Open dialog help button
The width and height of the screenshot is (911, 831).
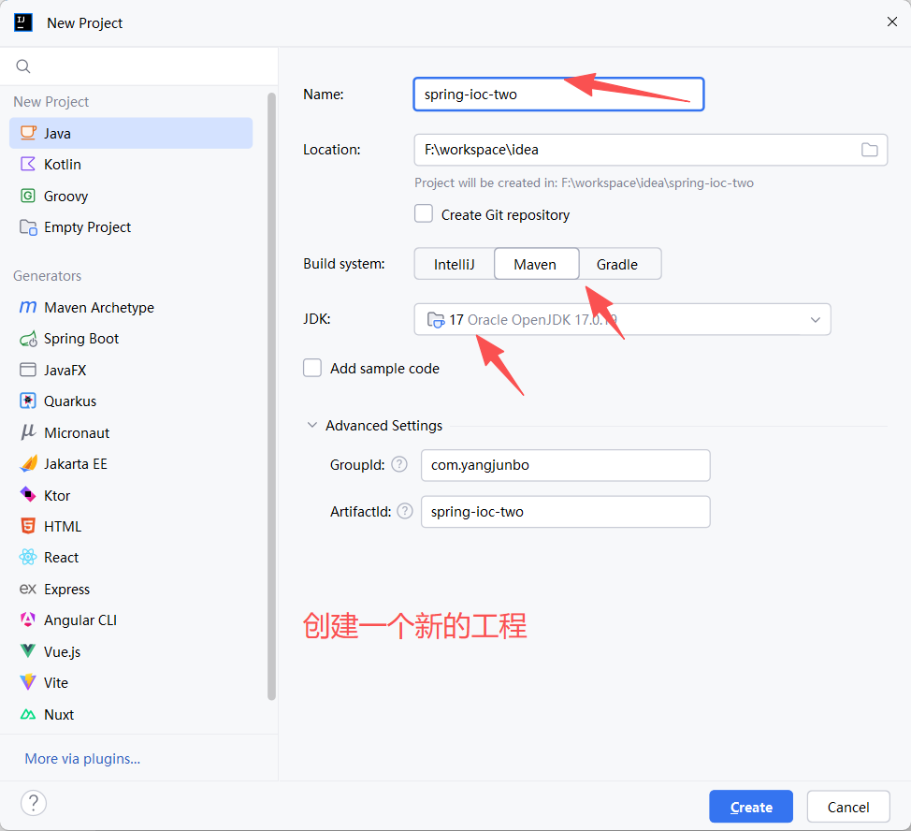pos(34,803)
